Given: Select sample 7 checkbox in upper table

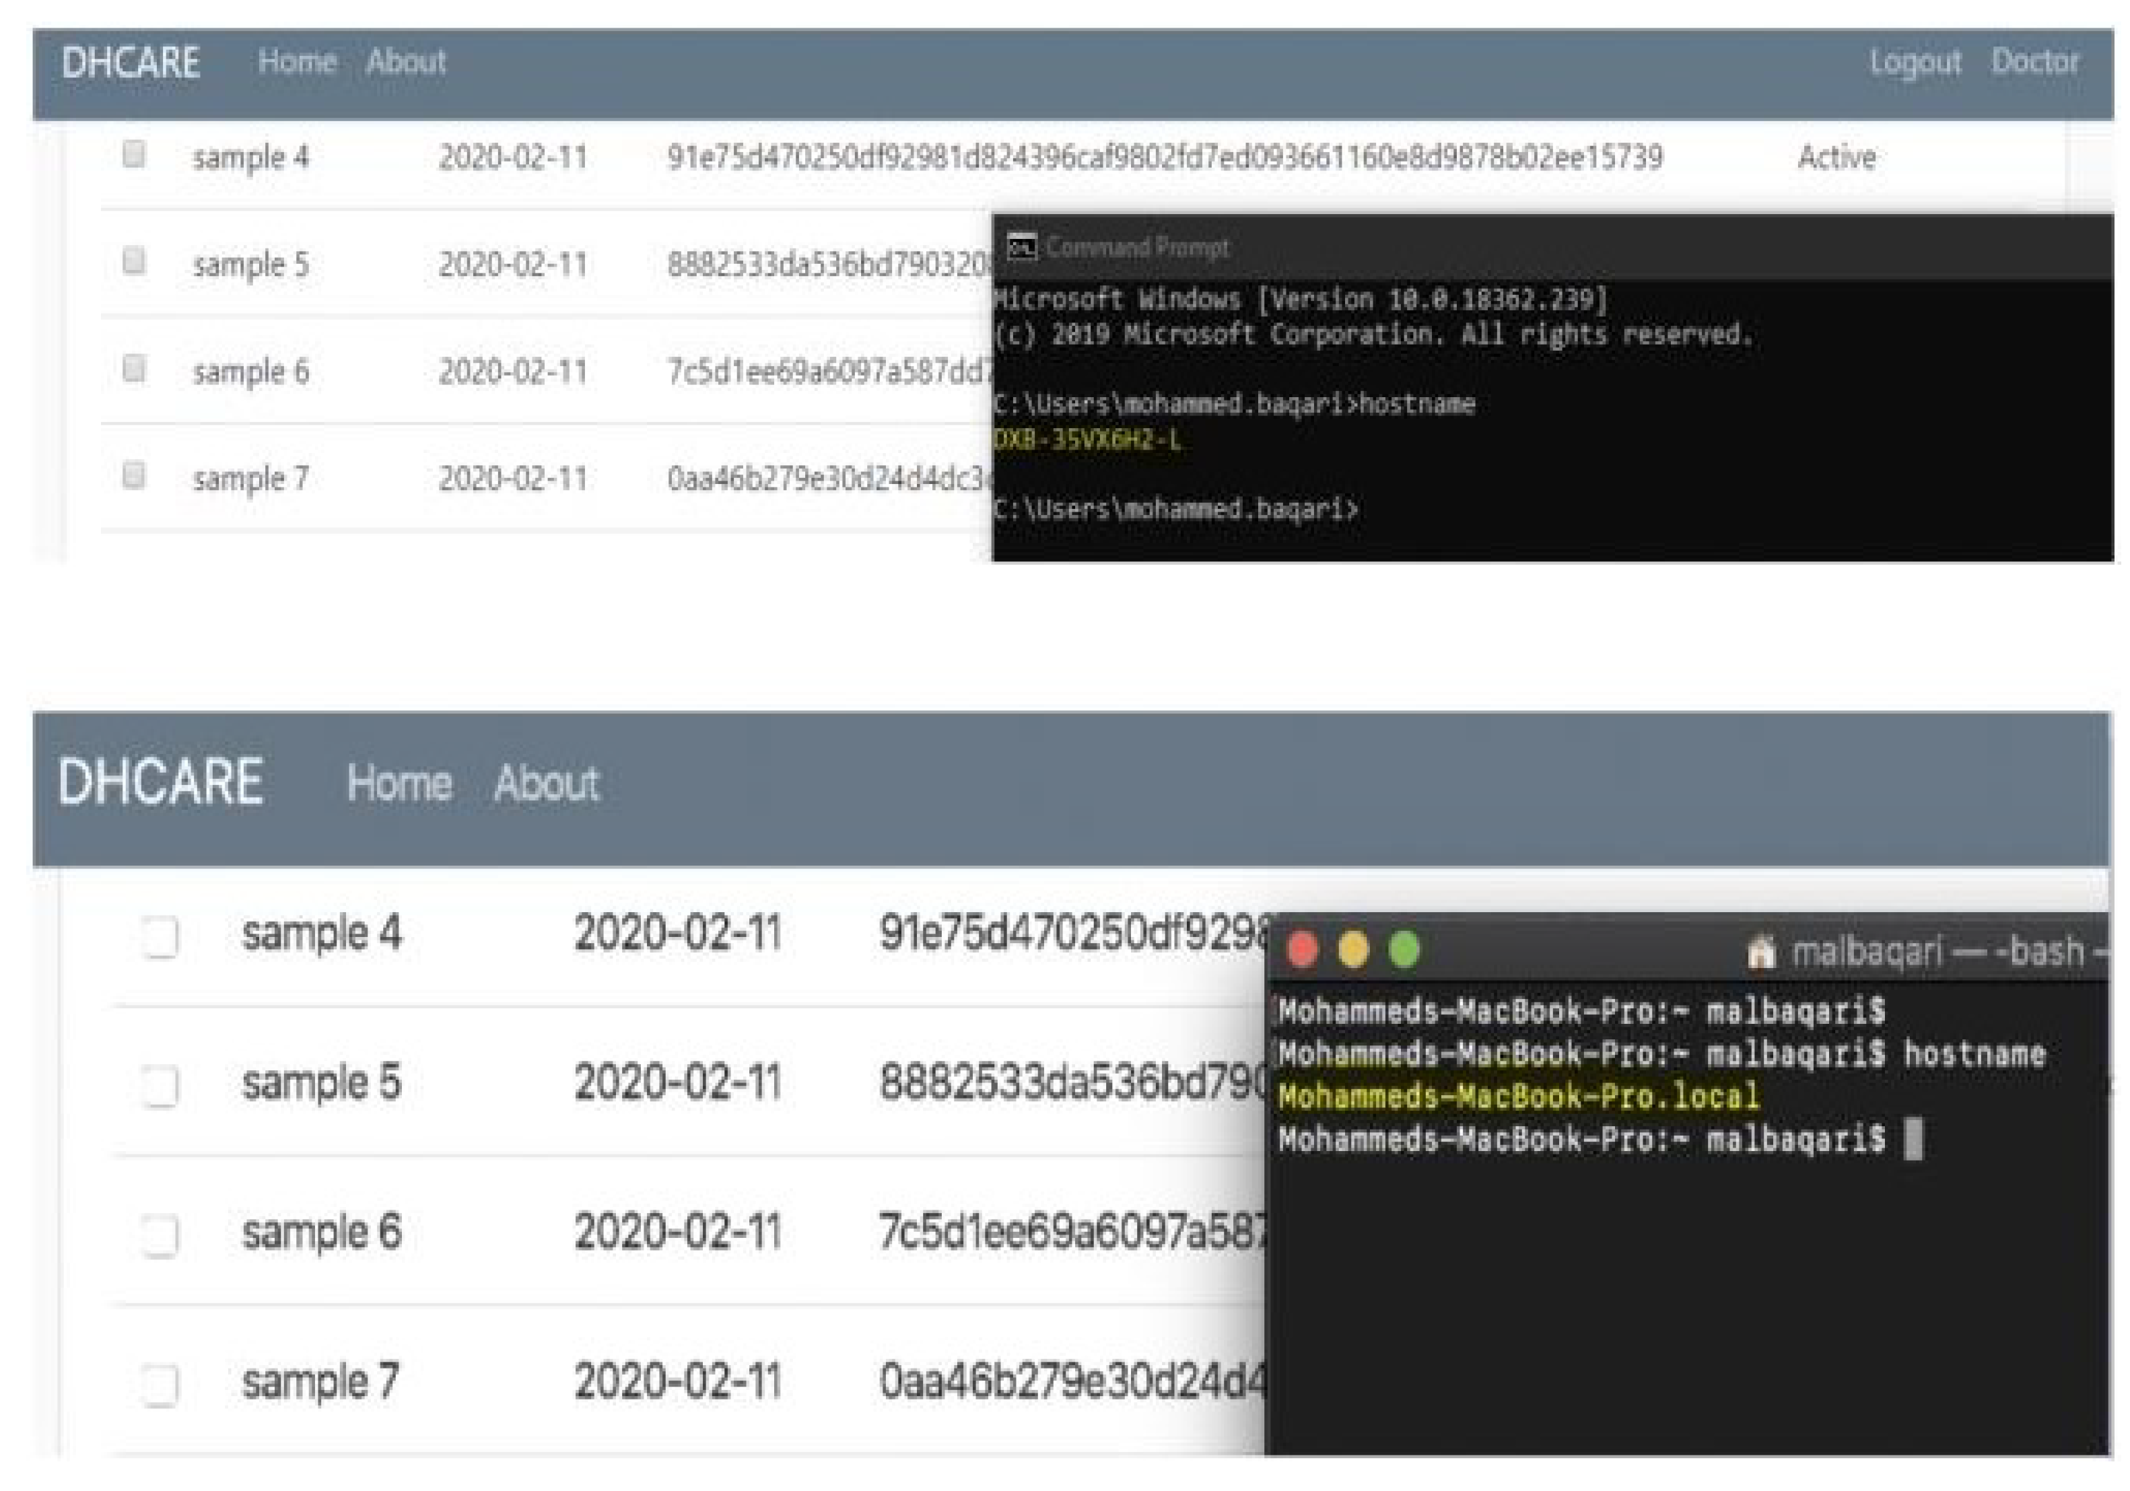Looking at the screenshot, I should pos(135,474).
